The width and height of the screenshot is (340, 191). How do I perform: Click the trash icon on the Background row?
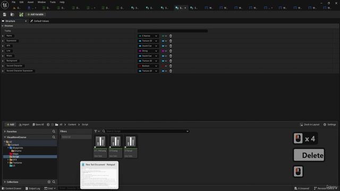click(171, 61)
